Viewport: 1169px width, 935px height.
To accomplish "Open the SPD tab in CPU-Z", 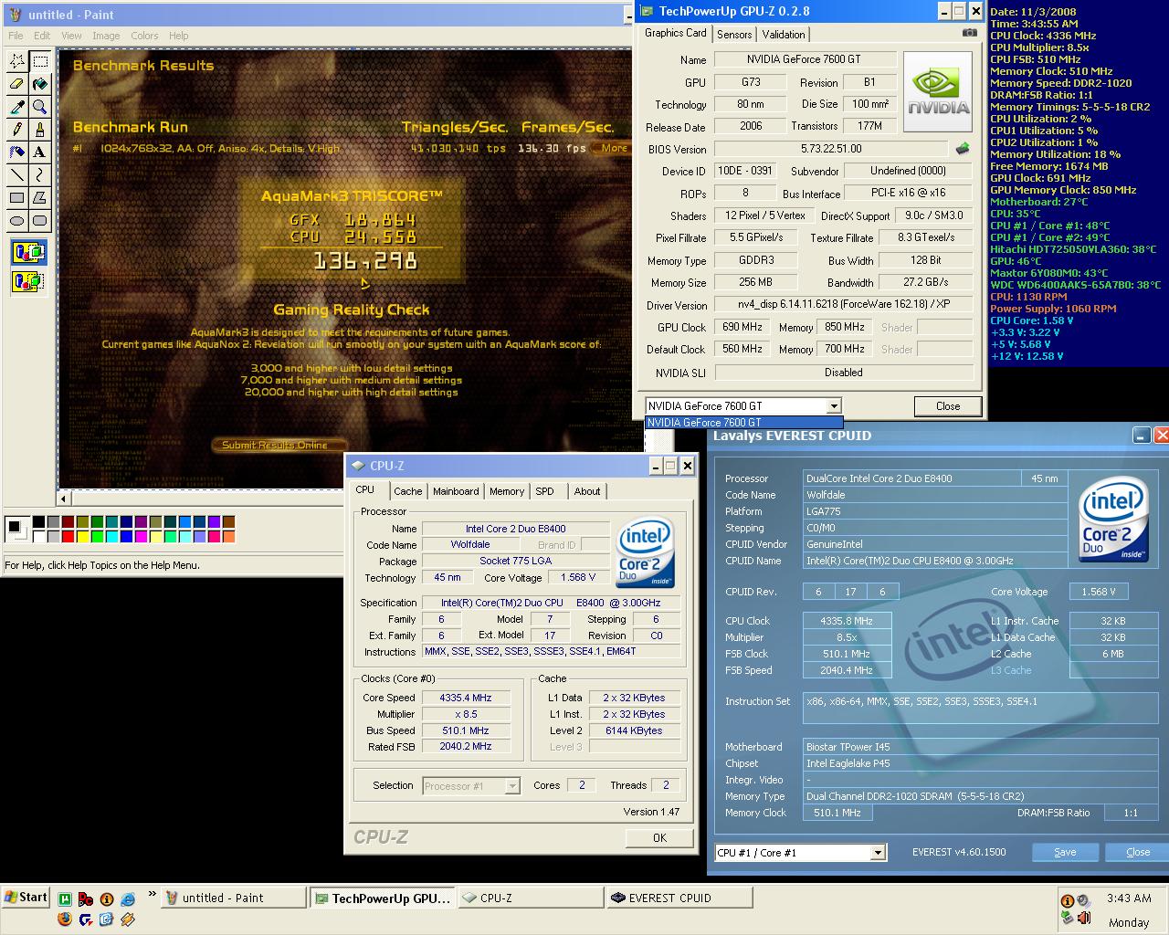I will point(544,491).
